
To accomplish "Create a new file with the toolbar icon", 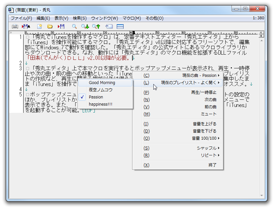I will pos(40,26).
